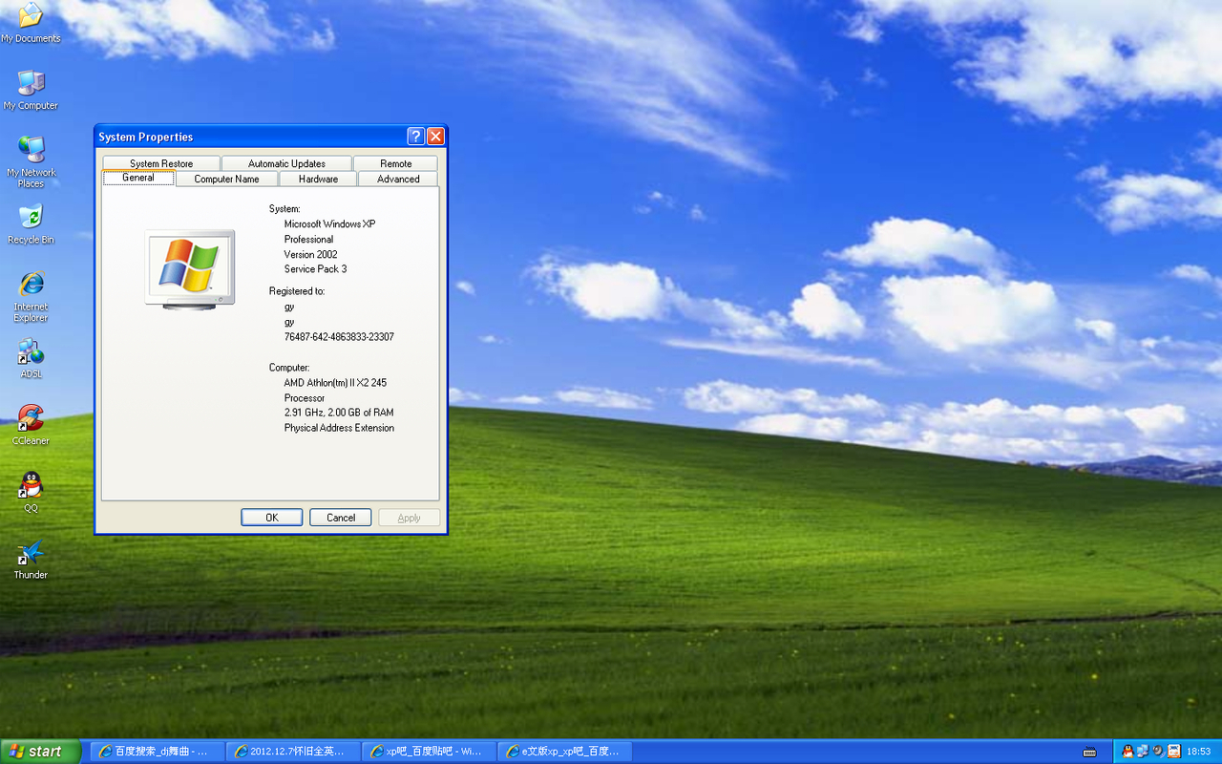This screenshot has width=1222, height=764.
Task: Switch to the e文版xp_xp吧 taskbar window
Action: pyautogui.click(x=565, y=752)
